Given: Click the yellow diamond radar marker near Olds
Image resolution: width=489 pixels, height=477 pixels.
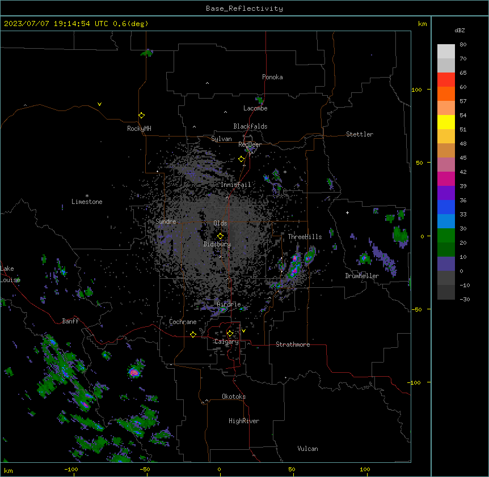Looking at the screenshot, I should tap(220, 236).
